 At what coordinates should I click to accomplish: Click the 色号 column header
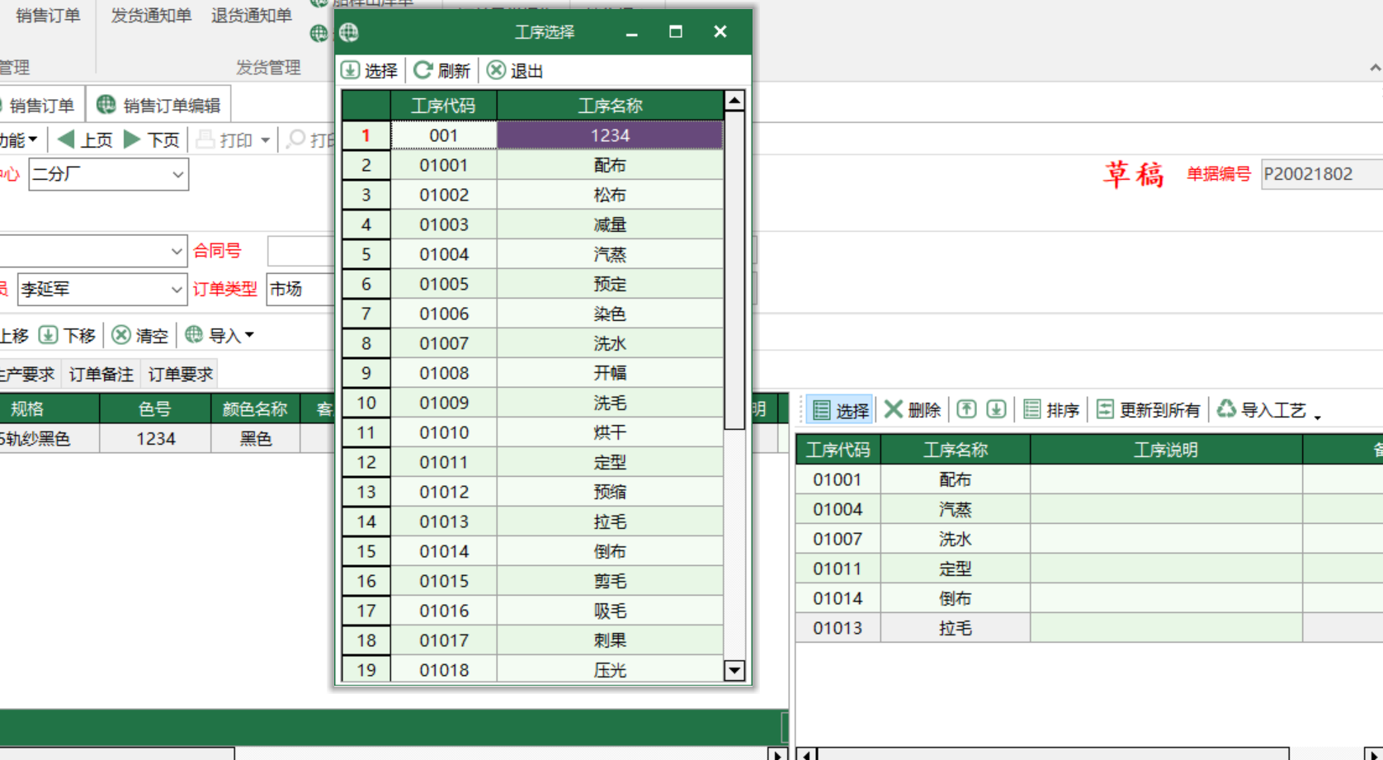click(155, 408)
